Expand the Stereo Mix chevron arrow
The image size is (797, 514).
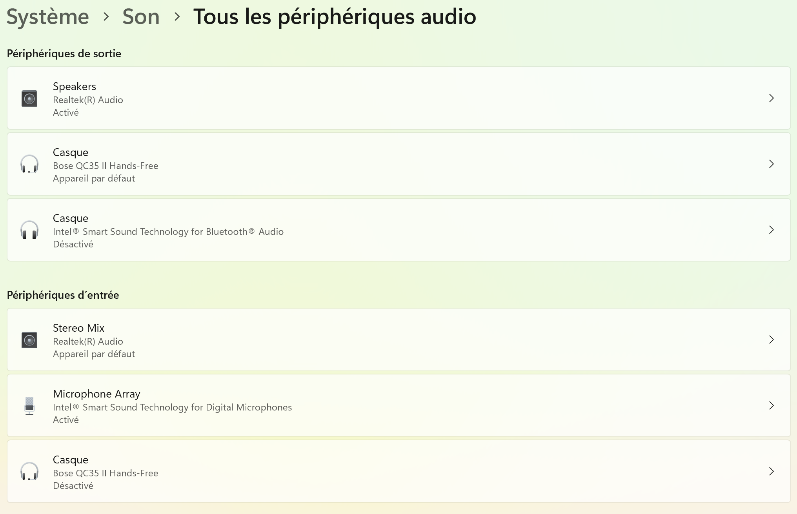point(772,340)
